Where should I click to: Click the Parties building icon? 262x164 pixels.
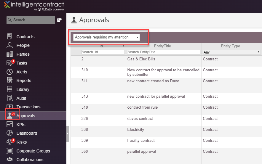[x=9, y=54]
